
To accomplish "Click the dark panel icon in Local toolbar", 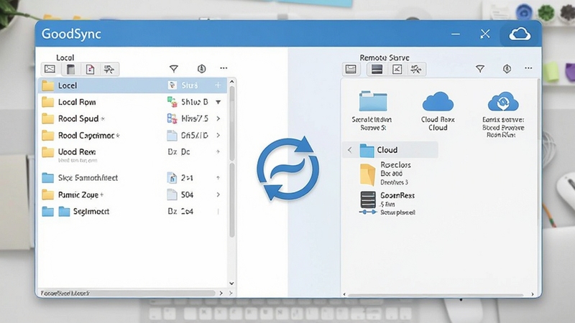I will pyautogui.click(x=70, y=69).
